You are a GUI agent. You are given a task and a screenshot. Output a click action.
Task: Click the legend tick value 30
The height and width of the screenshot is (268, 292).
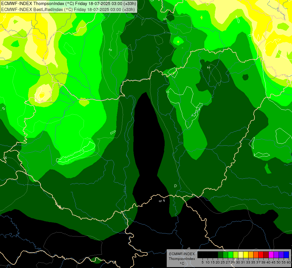point(238,262)
